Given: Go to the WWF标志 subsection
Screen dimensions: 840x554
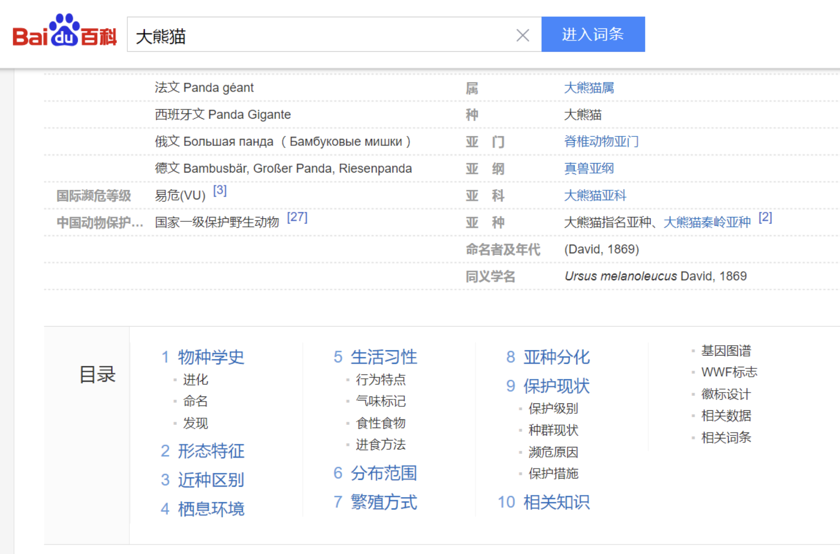Looking at the screenshot, I should 729,372.
